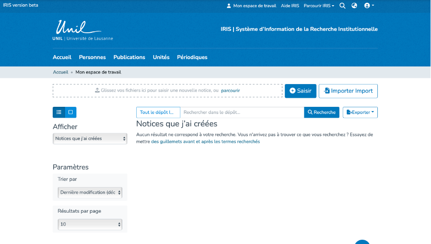
Task: Switch to list view toggle
Action: [59, 113]
